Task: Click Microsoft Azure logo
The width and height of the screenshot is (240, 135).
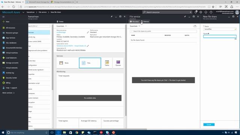Action: point(11,12)
